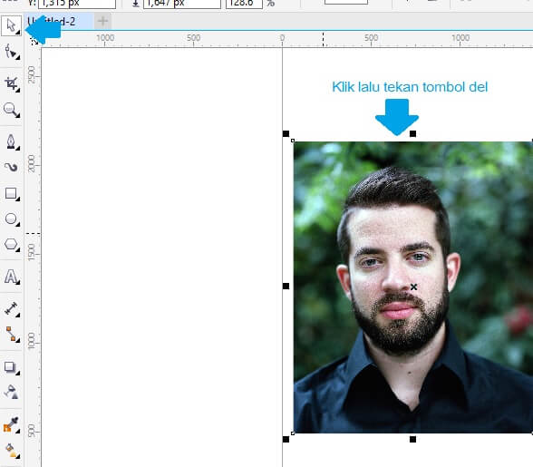Select the Connector tool

pos(12,335)
